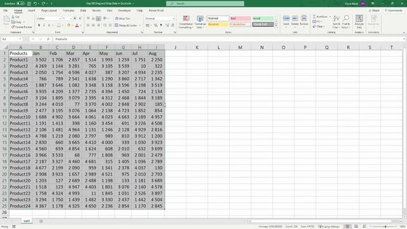Switch to the Insert tab
The image size is (407, 229).
31,11
